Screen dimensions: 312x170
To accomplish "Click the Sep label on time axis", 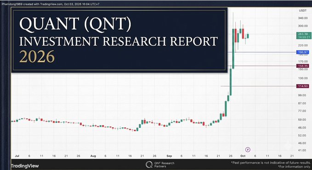I will pos(169,156).
